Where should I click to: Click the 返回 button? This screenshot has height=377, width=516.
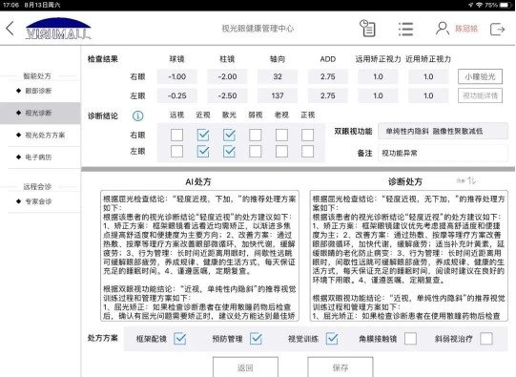pyautogui.click(x=245, y=367)
